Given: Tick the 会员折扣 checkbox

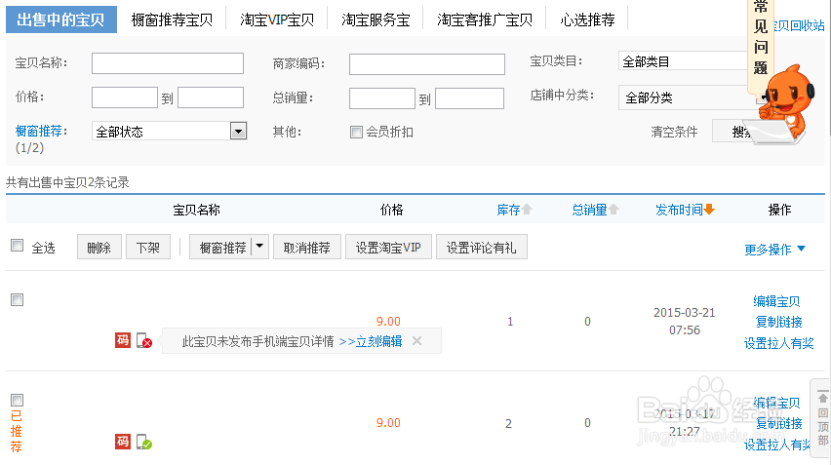Looking at the screenshot, I should [x=356, y=132].
